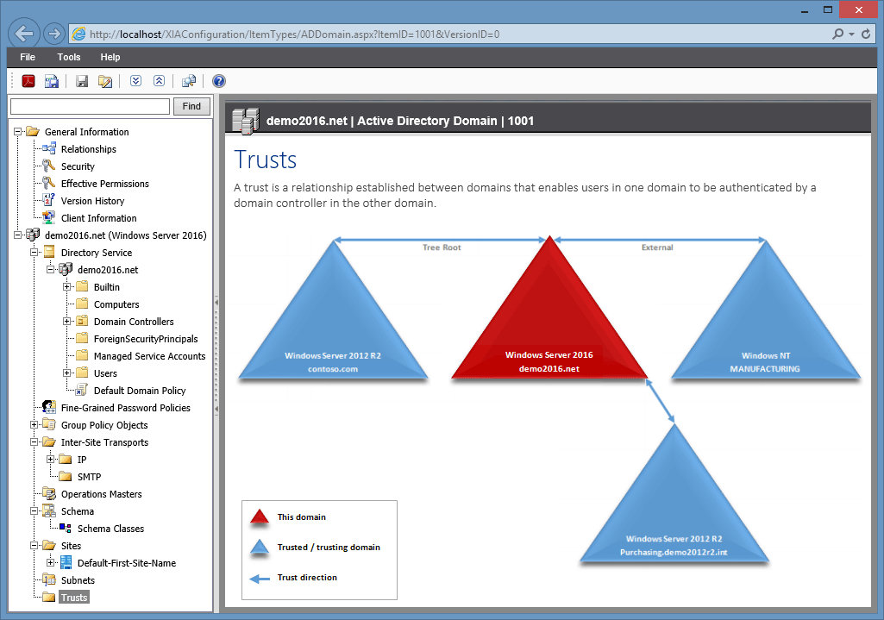Collapse the Schema node
The height and width of the screenshot is (620, 884).
[34, 511]
